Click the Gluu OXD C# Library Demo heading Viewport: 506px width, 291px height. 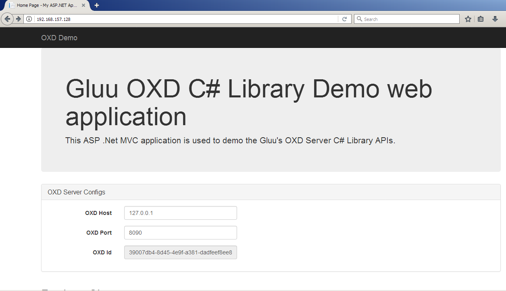249,103
